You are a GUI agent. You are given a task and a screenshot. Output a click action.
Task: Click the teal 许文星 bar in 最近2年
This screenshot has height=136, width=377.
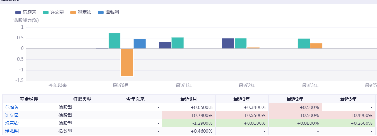click(x=241, y=43)
